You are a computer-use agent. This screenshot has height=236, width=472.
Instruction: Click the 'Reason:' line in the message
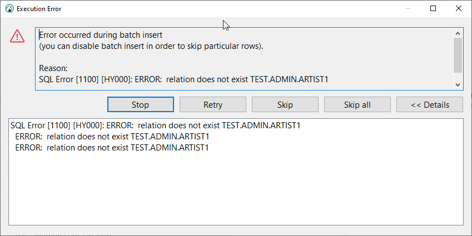pyautogui.click(x=53, y=68)
